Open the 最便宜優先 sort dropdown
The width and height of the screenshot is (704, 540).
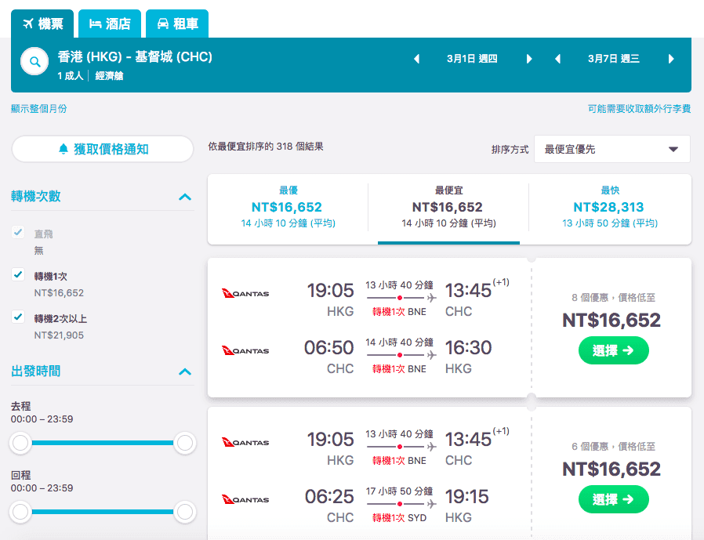pyautogui.click(x=612, y=149)
